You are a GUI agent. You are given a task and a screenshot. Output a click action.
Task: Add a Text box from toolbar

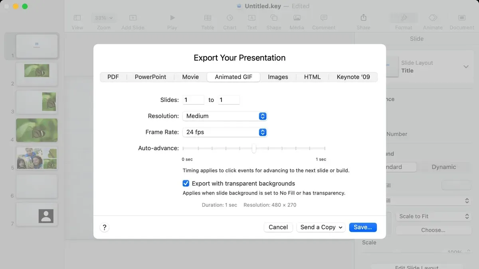click(x=252, y=18)
